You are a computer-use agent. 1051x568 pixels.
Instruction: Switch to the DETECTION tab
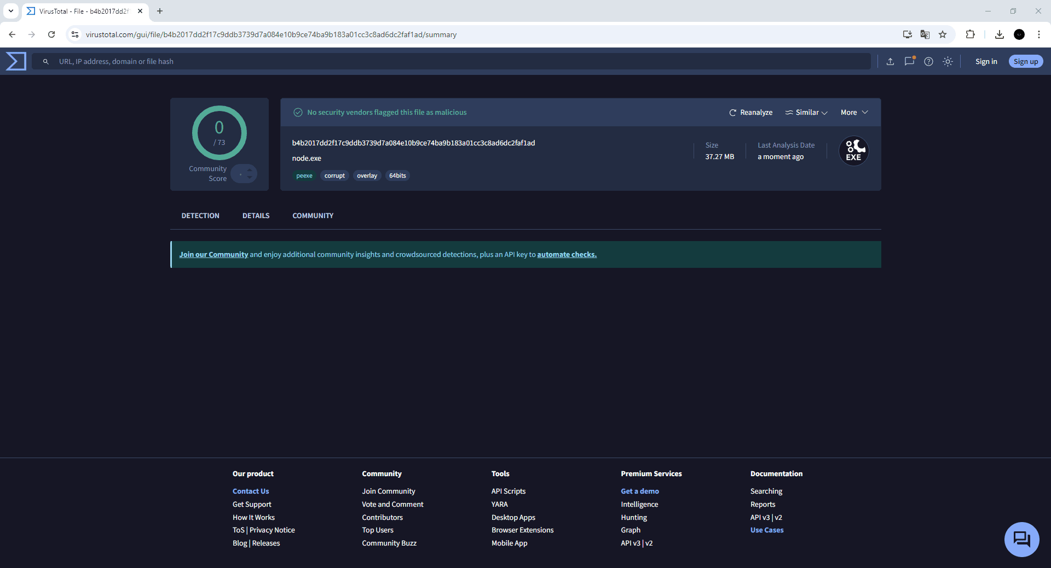tap(200, 216)
